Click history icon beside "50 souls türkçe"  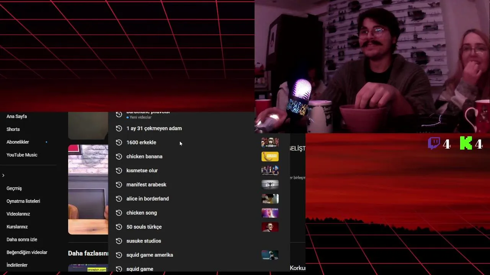tap(119, 227)
